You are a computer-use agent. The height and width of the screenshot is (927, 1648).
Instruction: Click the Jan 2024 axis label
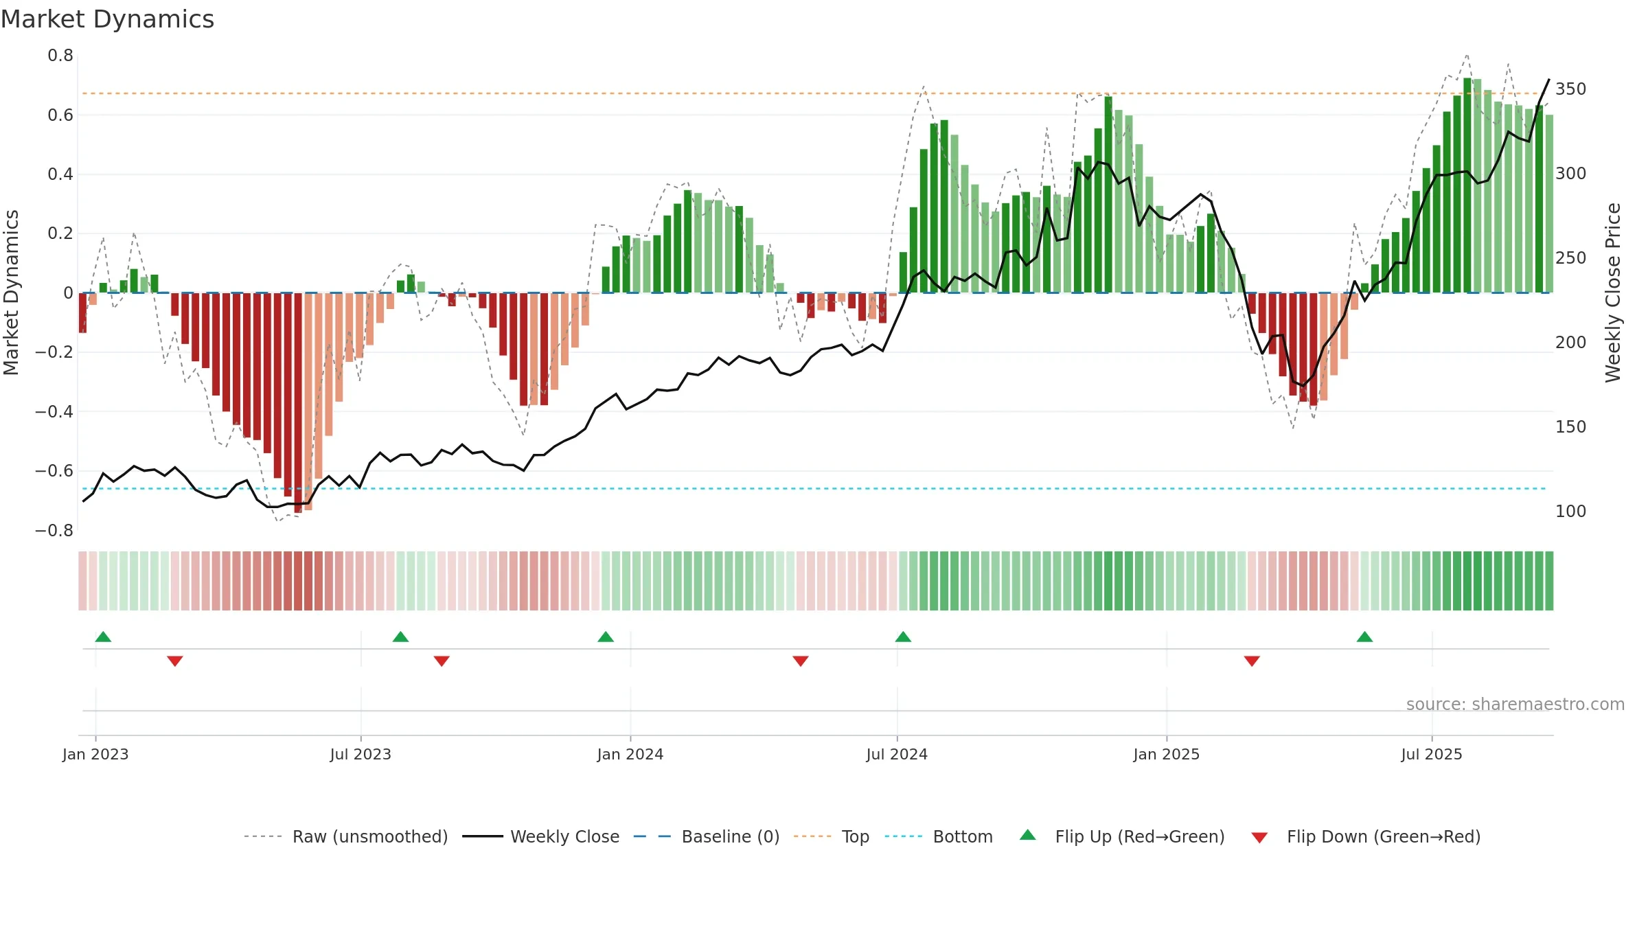[630, 754]
